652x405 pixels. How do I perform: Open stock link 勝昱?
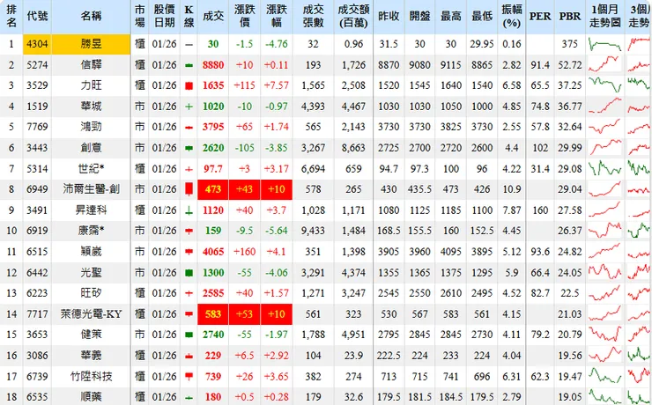pyautogui.click(x=91, y=44)
